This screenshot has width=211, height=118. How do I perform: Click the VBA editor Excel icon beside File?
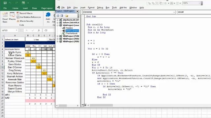(58, 8)
